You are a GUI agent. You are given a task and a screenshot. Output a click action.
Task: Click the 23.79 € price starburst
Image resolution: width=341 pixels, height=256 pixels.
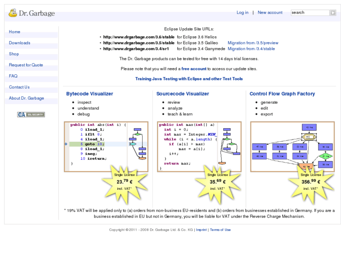pyautogui.click(x=124, y=184)
